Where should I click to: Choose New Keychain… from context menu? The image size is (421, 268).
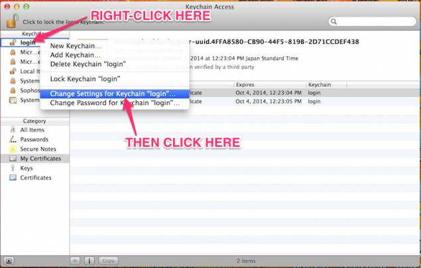point(115,46)
